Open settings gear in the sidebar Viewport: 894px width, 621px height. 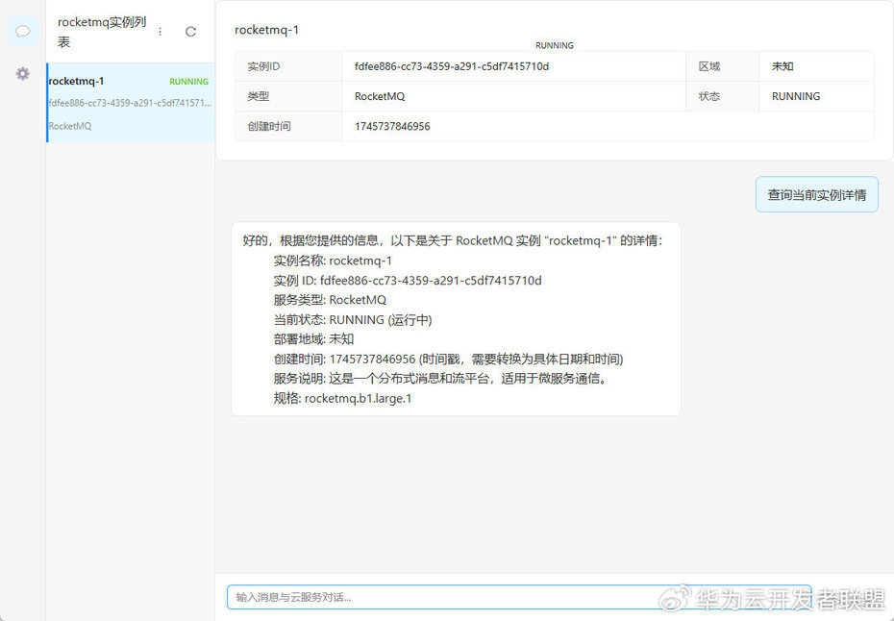(x=23, y=74)
